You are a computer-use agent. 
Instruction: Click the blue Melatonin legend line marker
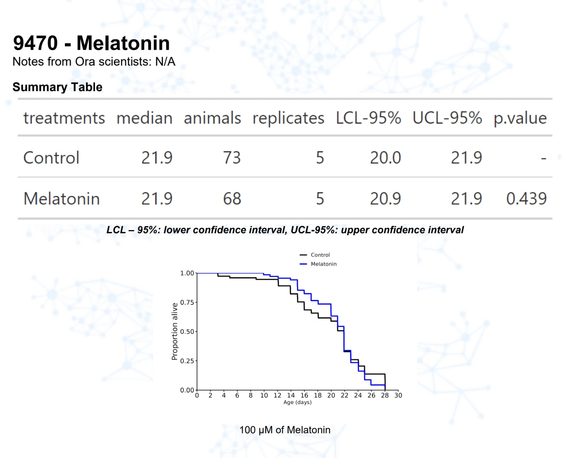click(303, 264)
